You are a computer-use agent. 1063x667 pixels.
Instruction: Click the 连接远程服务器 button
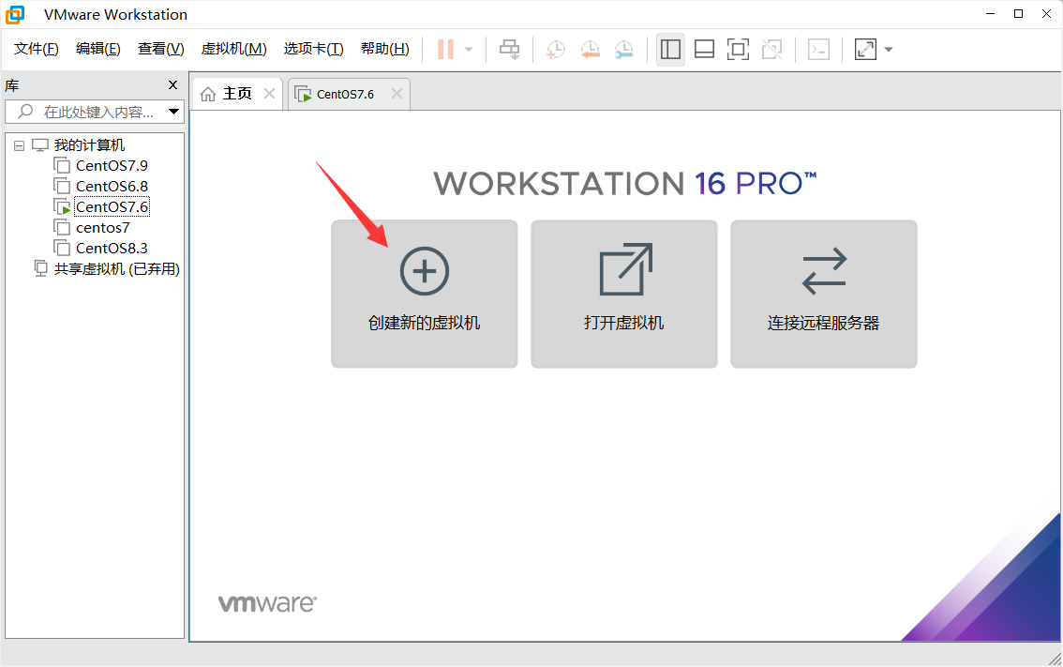tap(824, 294)
